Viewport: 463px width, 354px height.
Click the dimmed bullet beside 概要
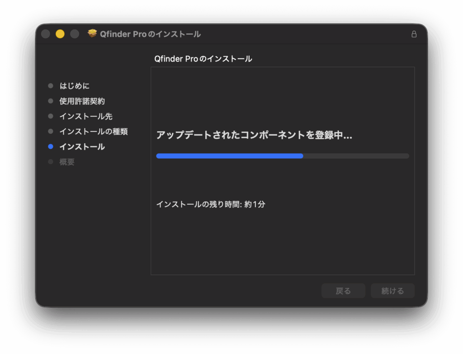pos(51,162)
